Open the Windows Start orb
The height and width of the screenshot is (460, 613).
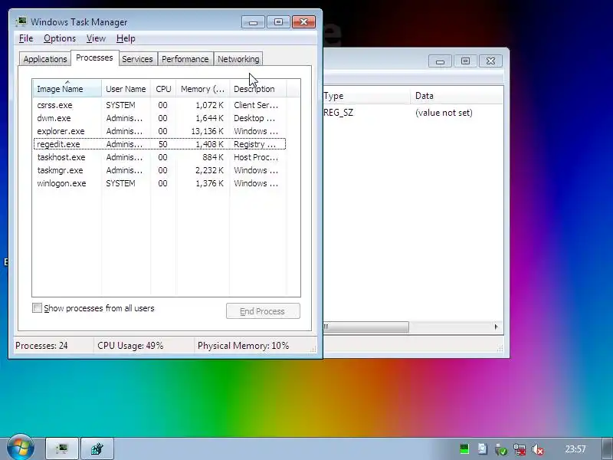point(21,447)
